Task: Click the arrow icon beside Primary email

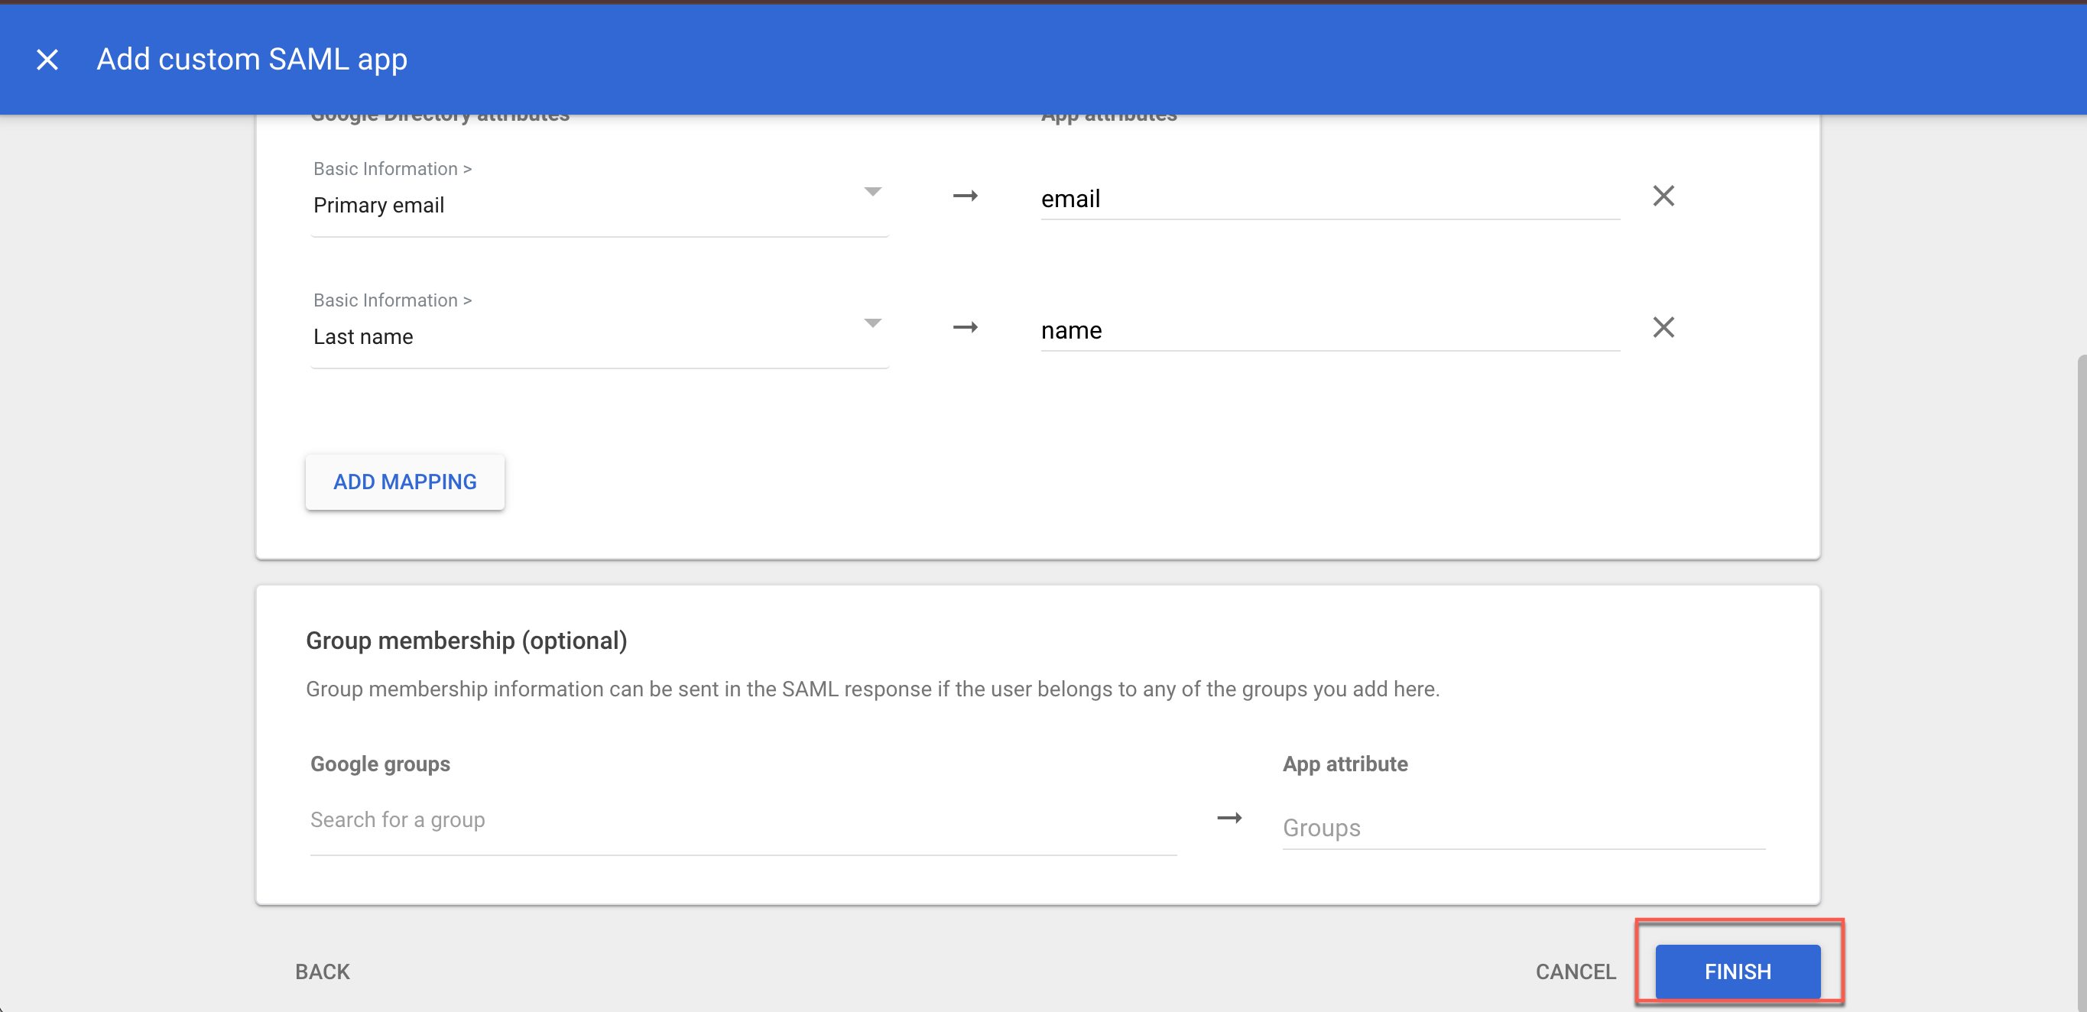Action: (x=964, y=195)
